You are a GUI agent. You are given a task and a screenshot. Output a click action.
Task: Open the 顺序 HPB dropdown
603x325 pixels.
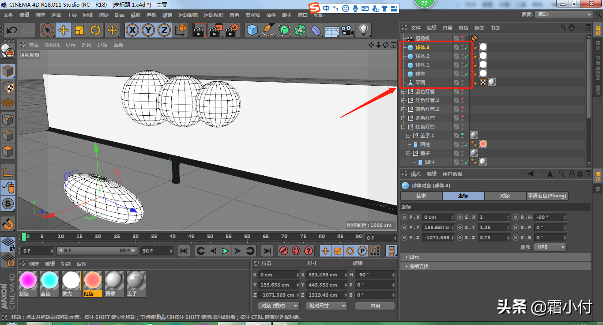pos(550,247)
